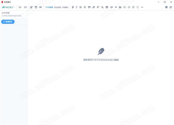Viewport: 174px width, 125px height.
Task: Maximize the window
Action: (165, 2)
